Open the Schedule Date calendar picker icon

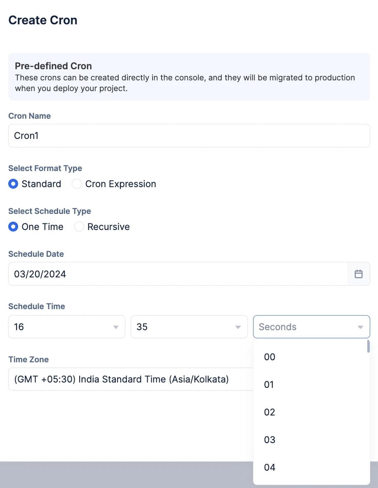(x=359, y=274)
